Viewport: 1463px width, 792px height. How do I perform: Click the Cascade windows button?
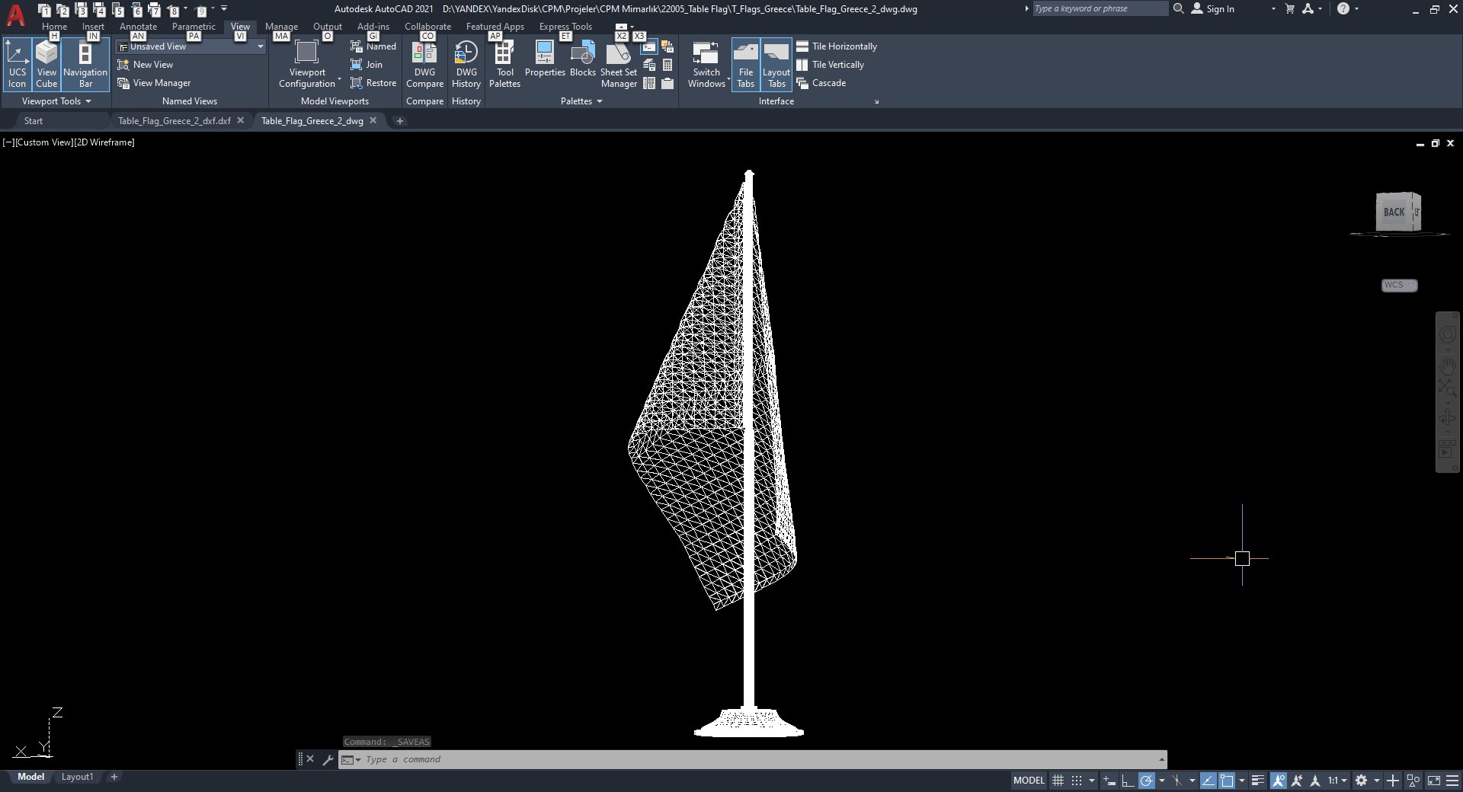coord(821,83)
